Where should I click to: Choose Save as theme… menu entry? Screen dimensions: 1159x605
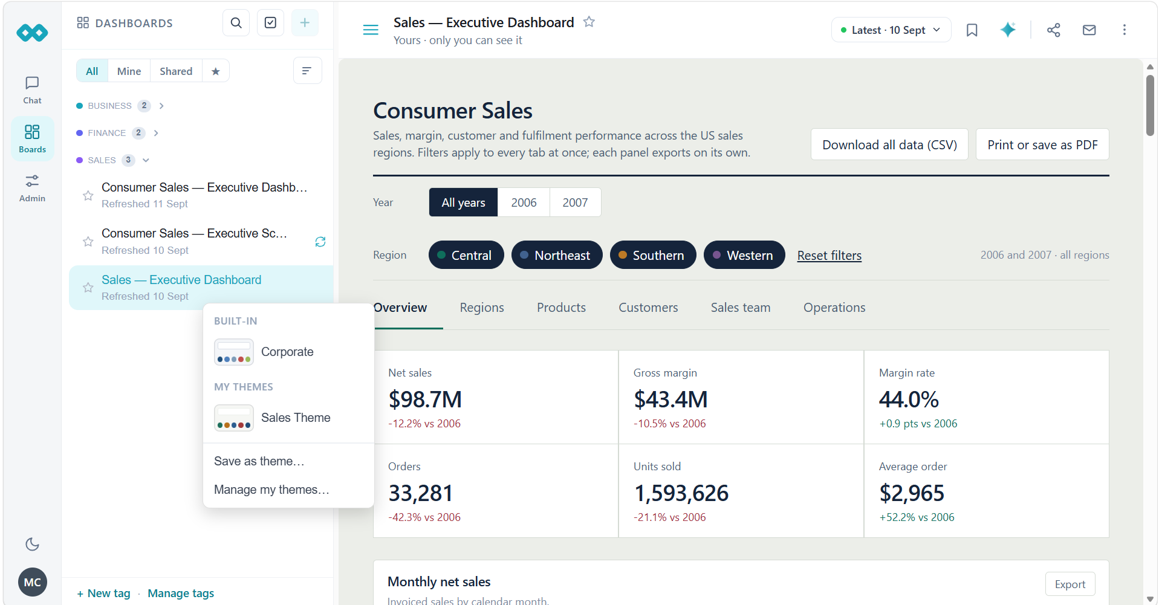click(259, 461)
